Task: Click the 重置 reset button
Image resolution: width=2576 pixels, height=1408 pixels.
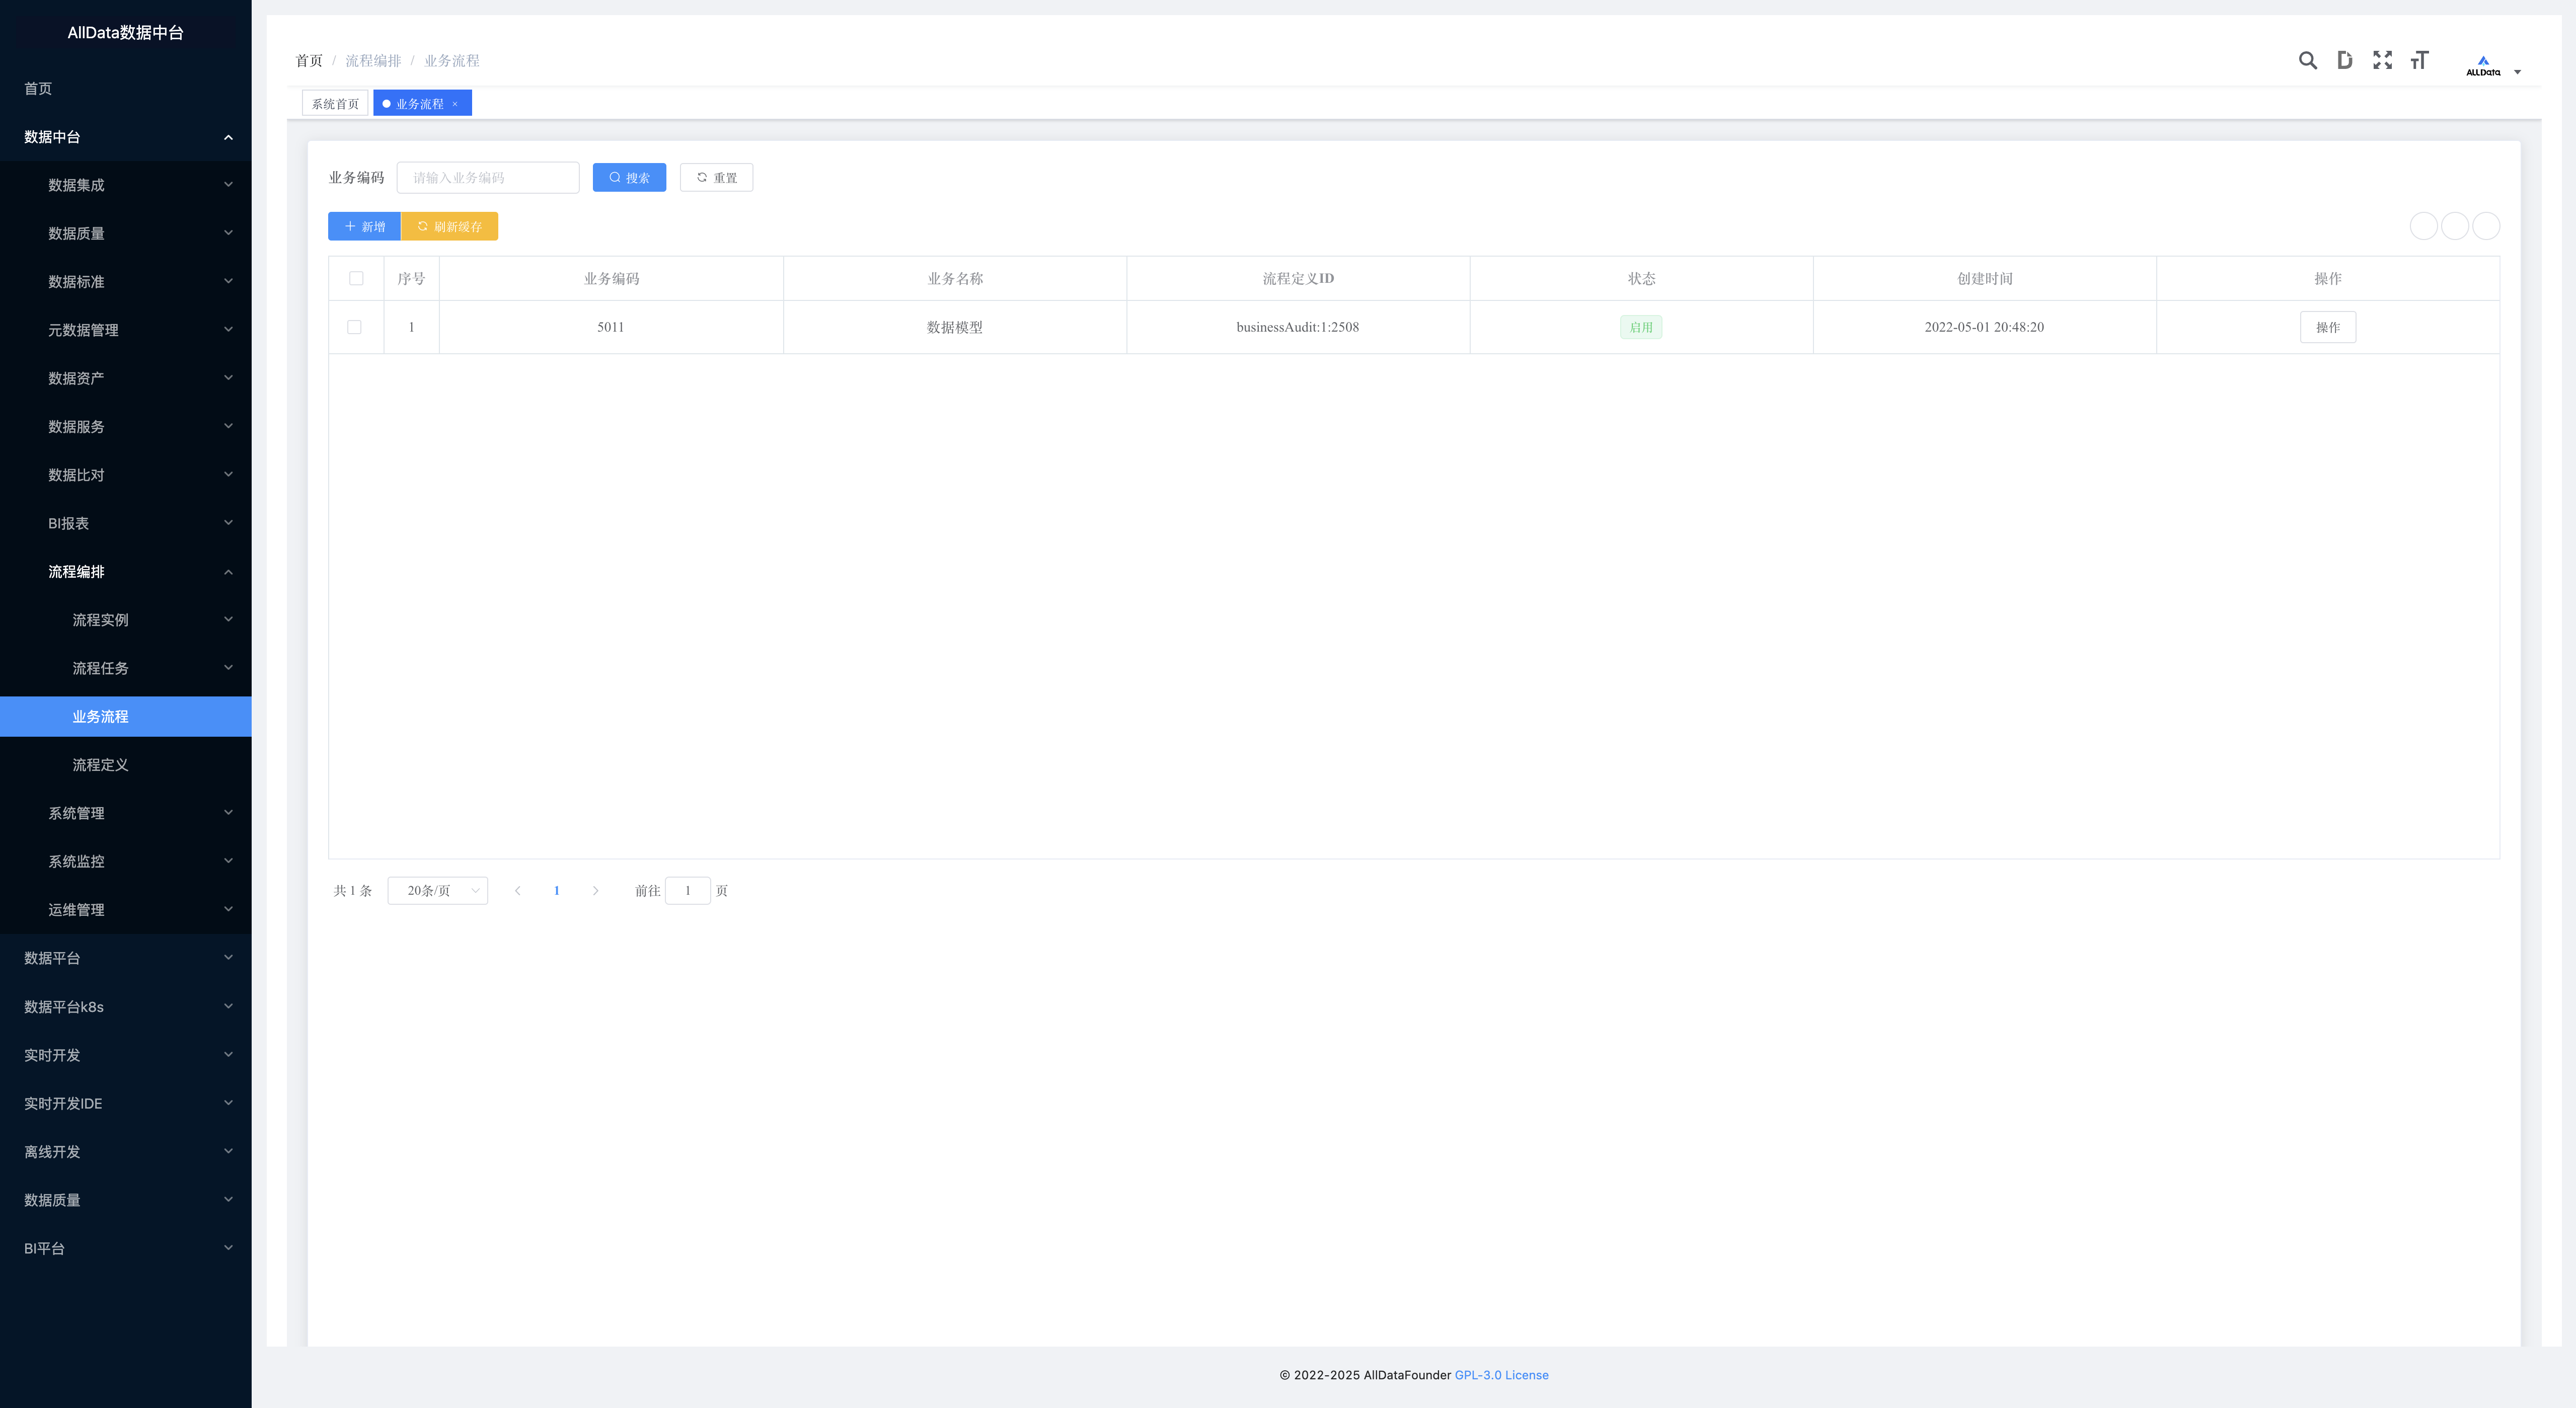Action: point(716,177)
